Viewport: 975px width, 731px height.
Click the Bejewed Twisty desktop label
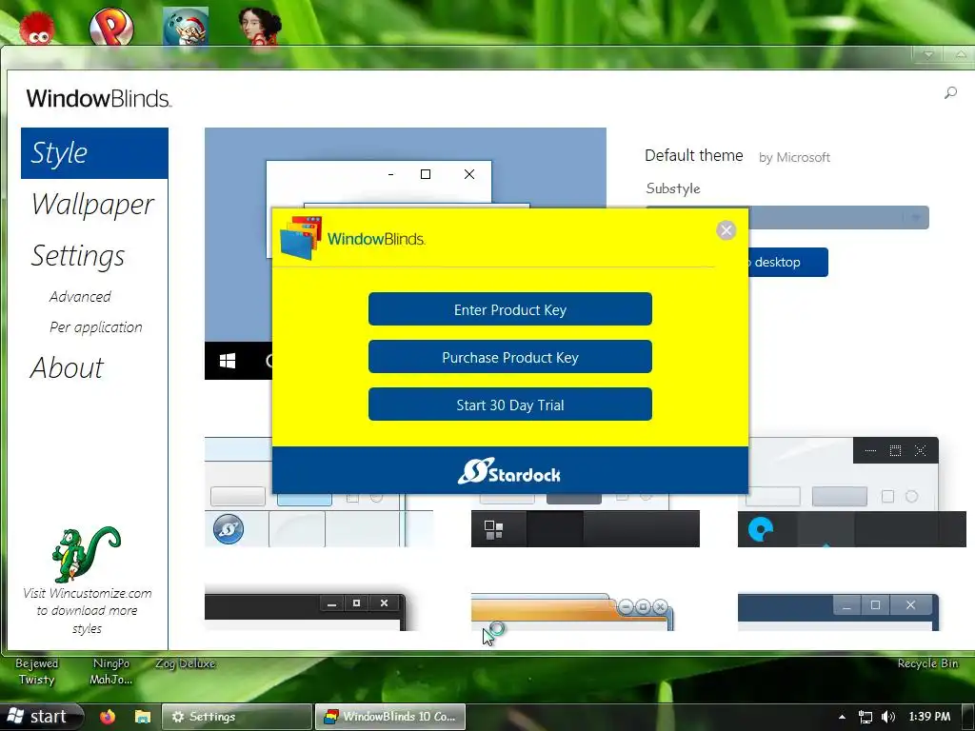(x=37, y=671)
